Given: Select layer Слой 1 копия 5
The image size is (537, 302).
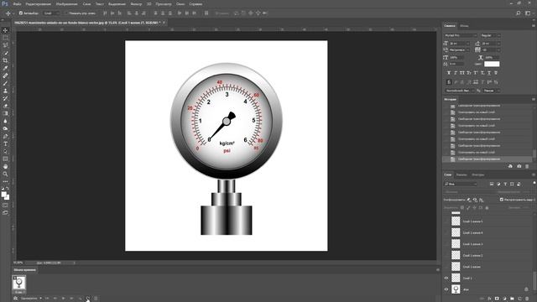Looking at the screenshot, I should (x=487, y=221).
